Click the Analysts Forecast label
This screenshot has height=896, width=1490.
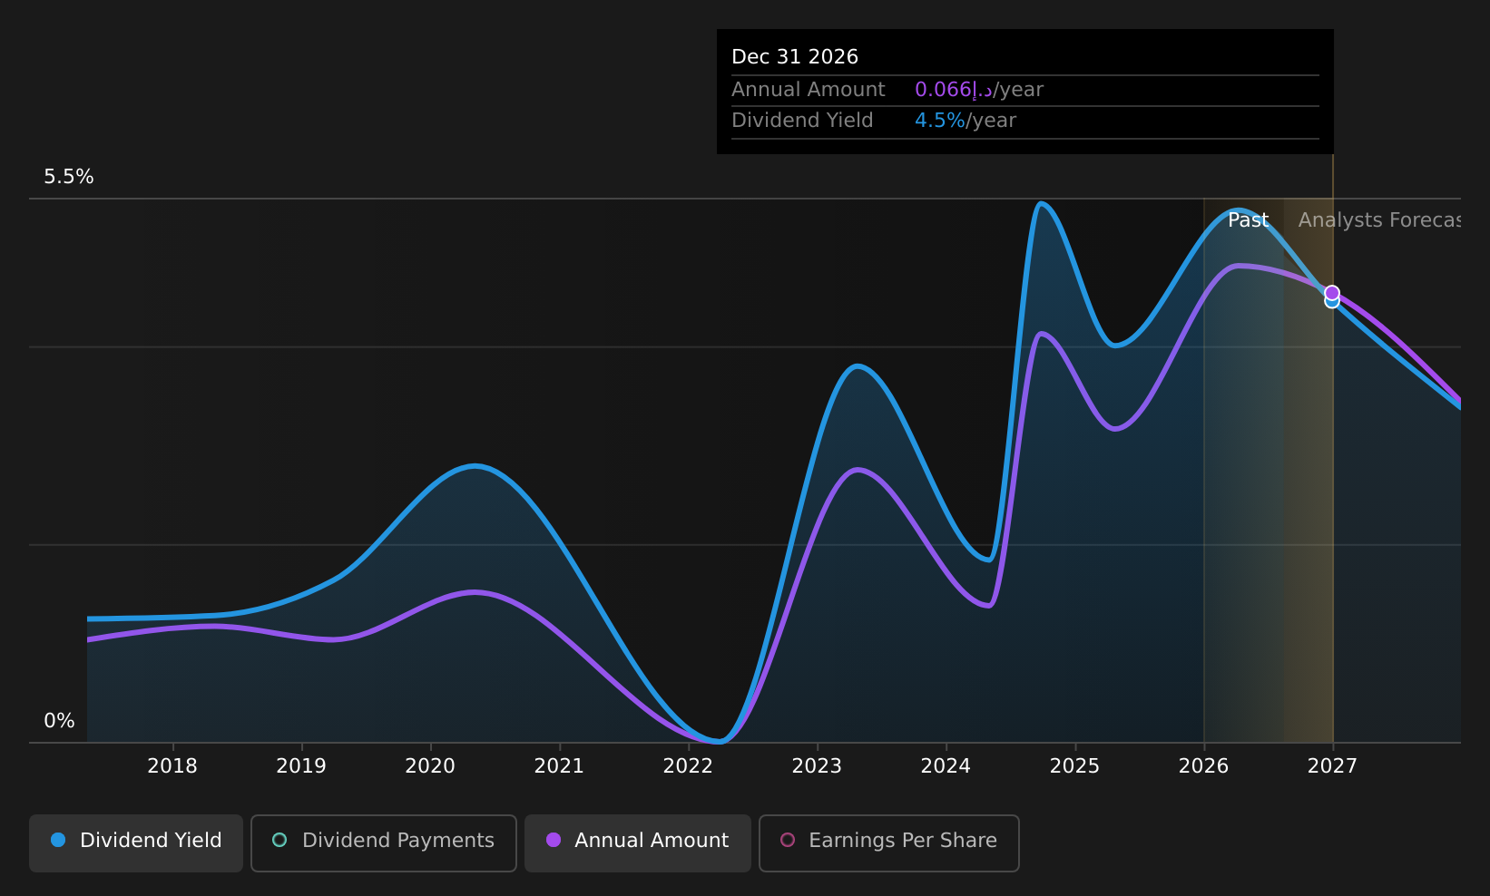(1379, 220)
